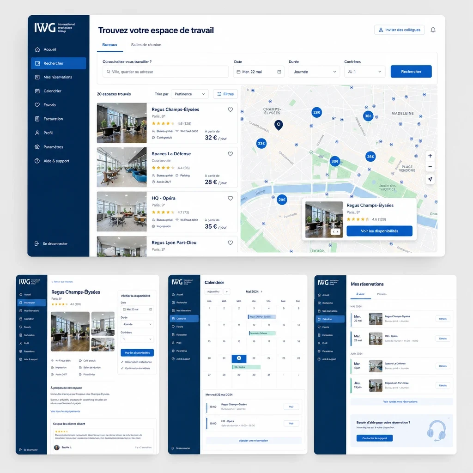Open Date field in detail window
The width and height of the screenshot is (473, 473).
tap(137, 309)
